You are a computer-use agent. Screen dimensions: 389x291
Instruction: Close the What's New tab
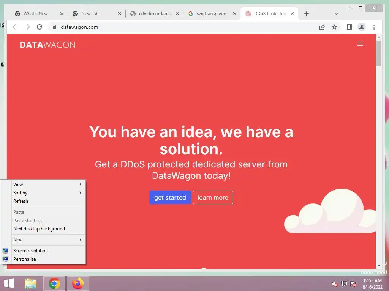tap(62, 14)
